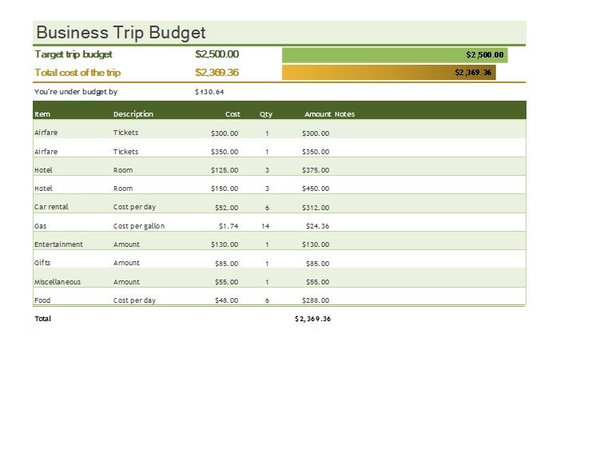
Task: Click the Description column header
Action: [133, 114]
